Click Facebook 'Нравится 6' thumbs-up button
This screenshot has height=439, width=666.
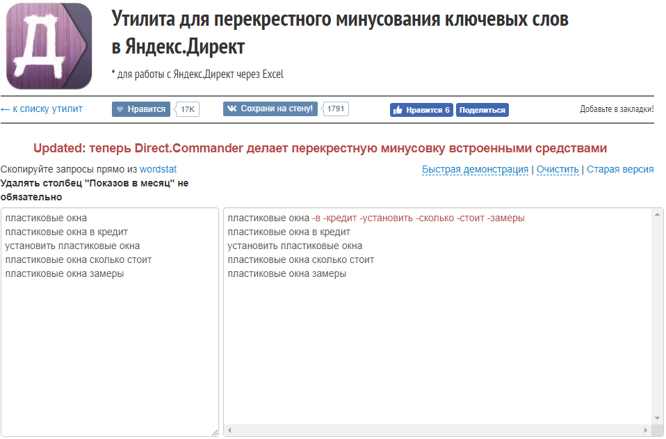421,110
